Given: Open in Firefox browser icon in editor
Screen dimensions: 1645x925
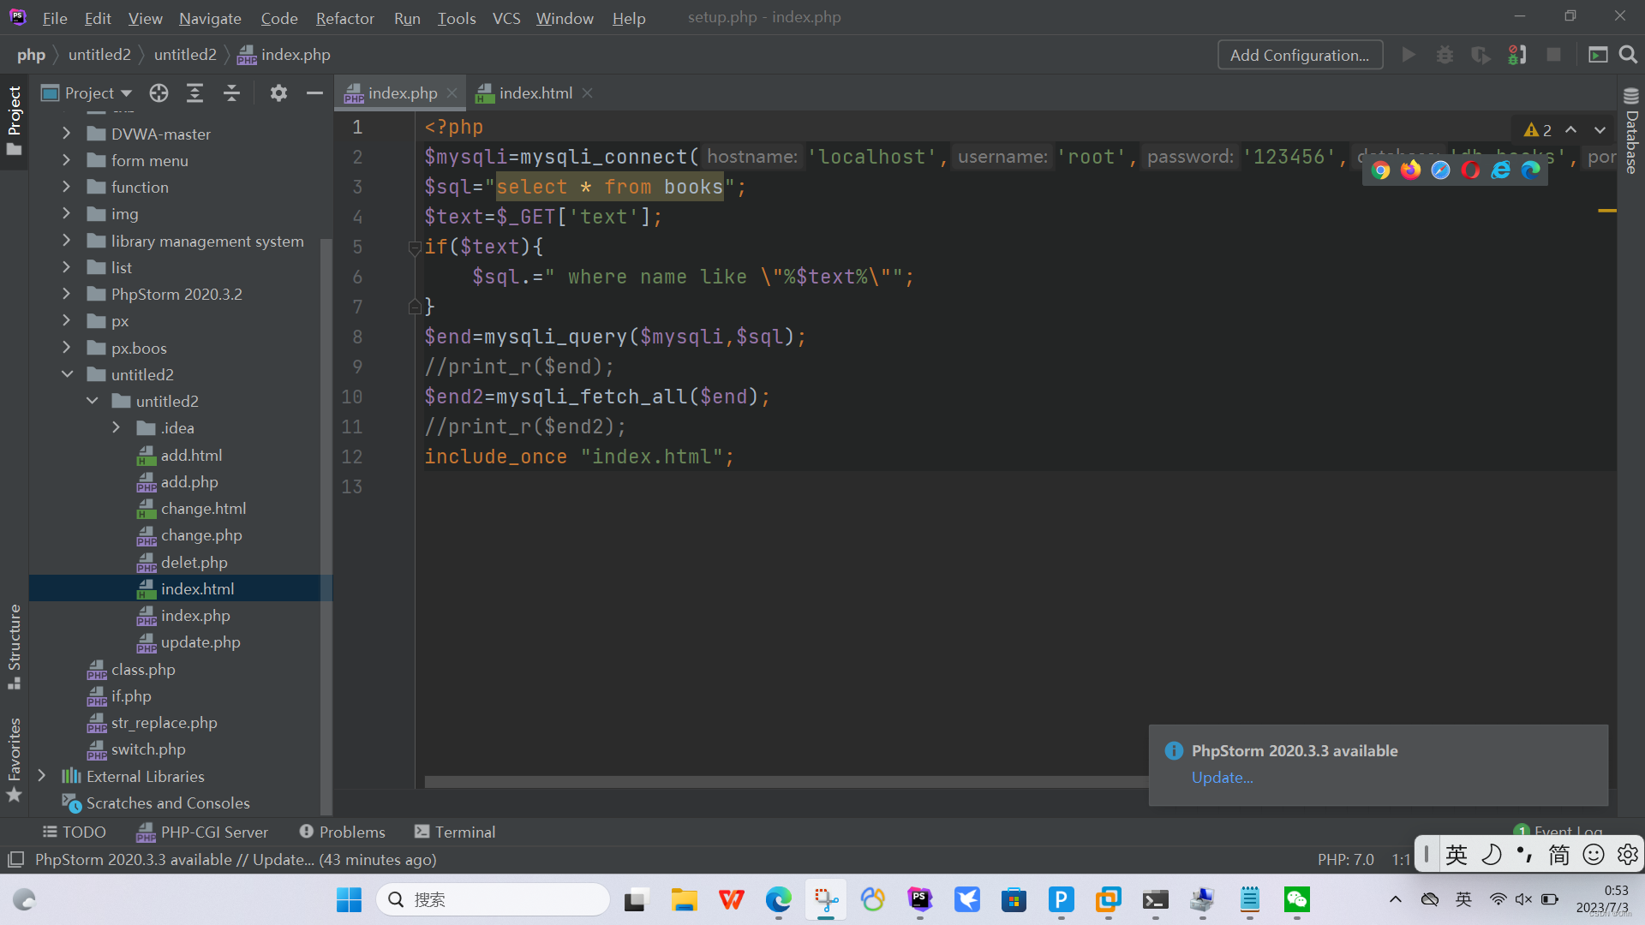Looking at the screenshot, I should 1410,170.
